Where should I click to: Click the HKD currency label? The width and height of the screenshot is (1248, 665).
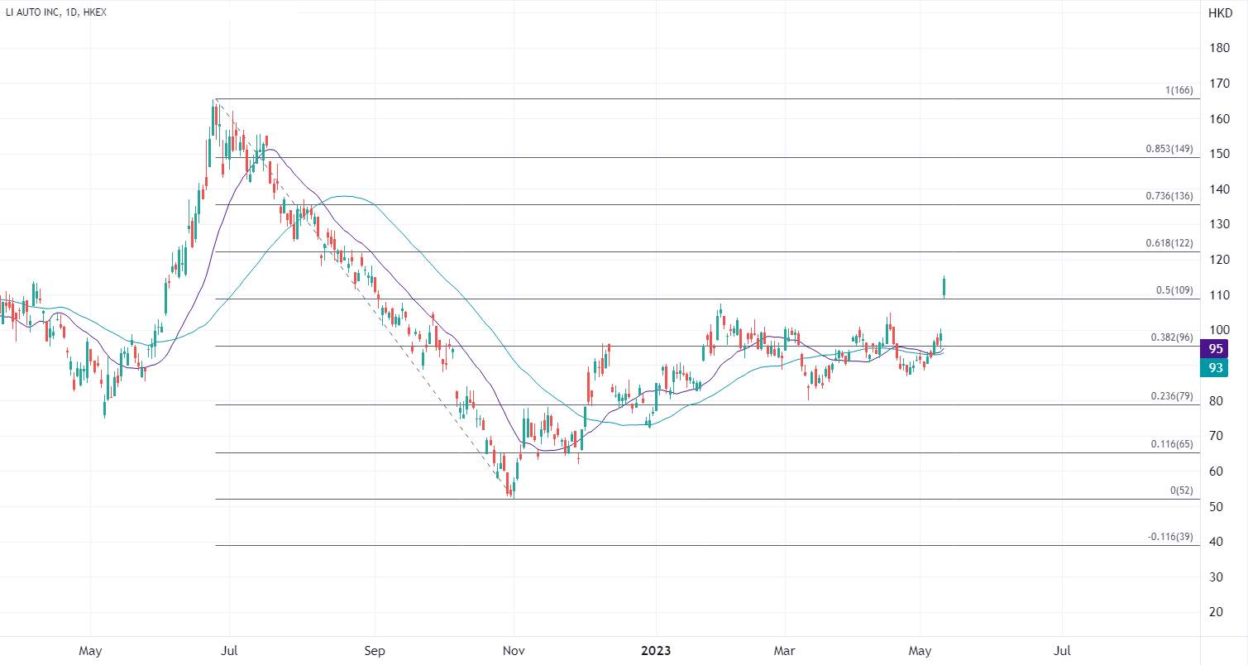[1220, 12]
